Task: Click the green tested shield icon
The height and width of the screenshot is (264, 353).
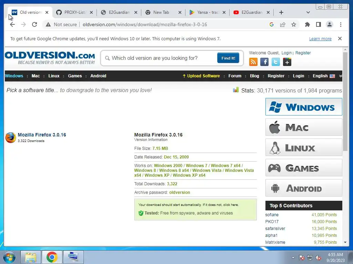Action: pyautogui.click(x=141, y=213)
